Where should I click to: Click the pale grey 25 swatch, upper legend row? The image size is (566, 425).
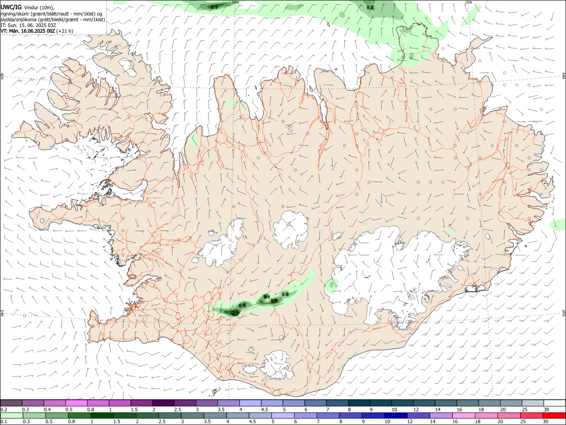533,403
